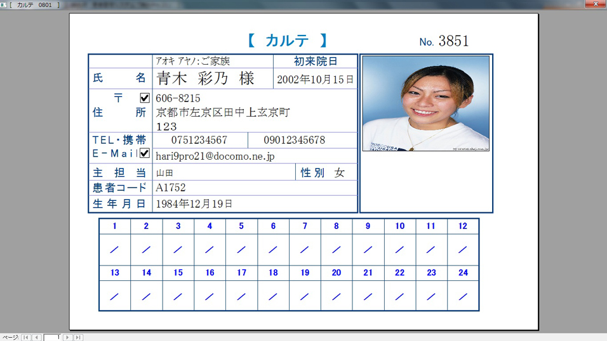Click the postal code 606-8215
This screenshot has height=341, width=607.
178,98
